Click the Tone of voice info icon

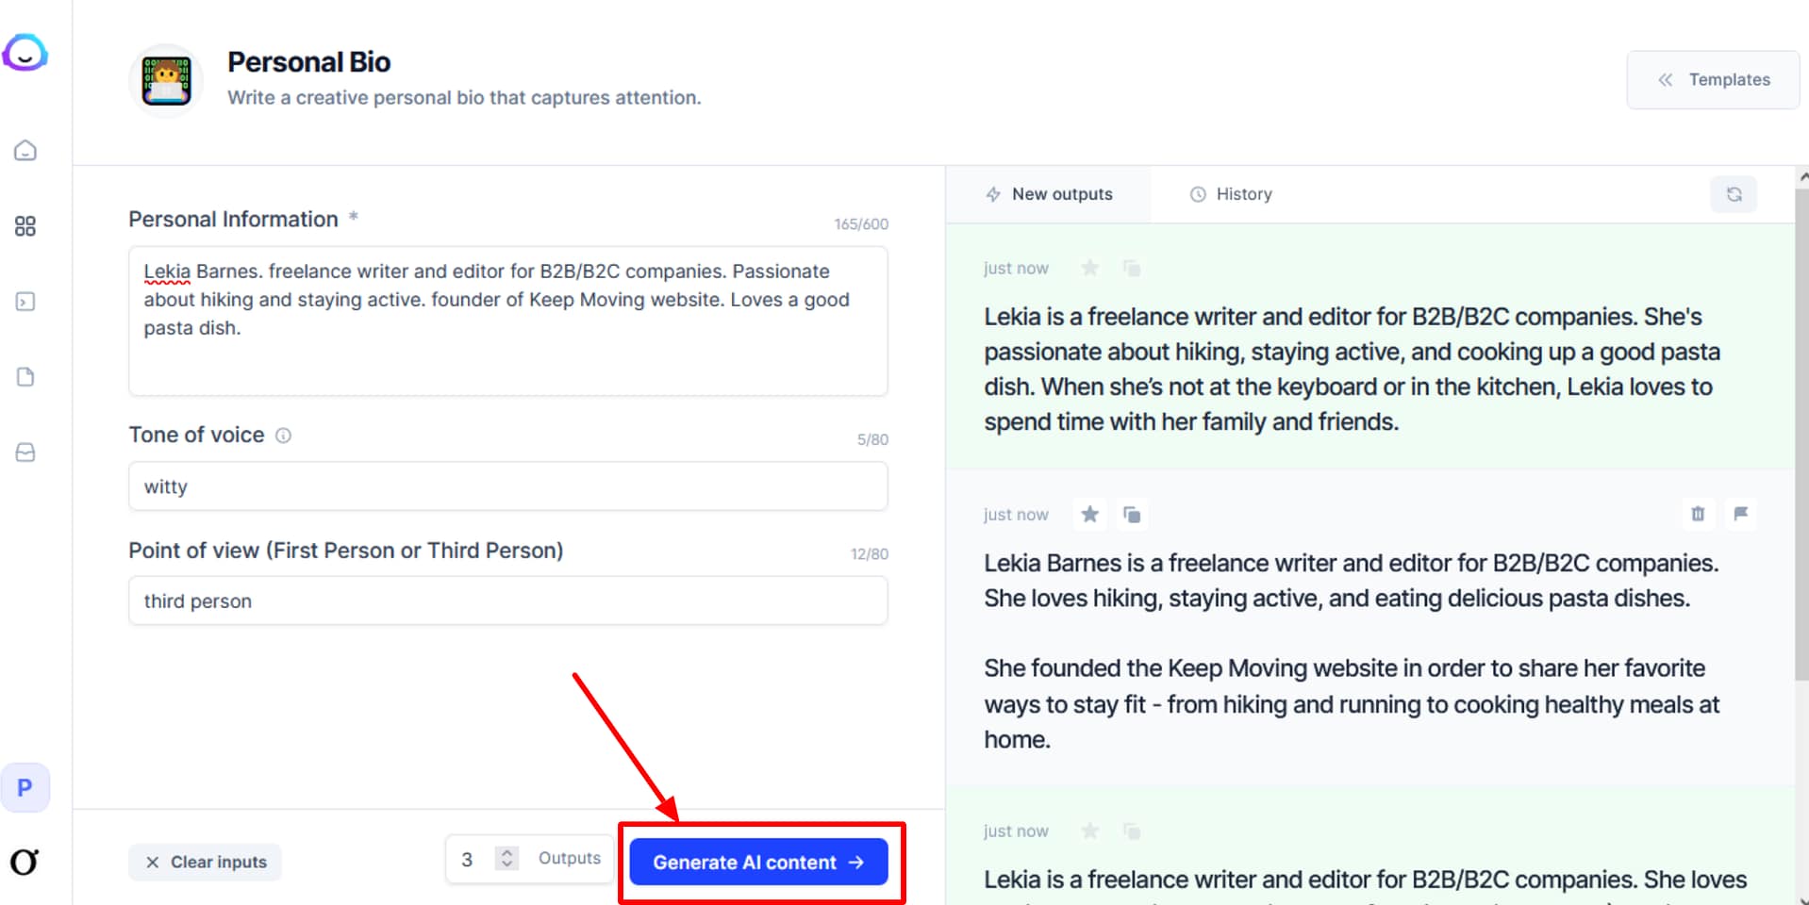283,436
